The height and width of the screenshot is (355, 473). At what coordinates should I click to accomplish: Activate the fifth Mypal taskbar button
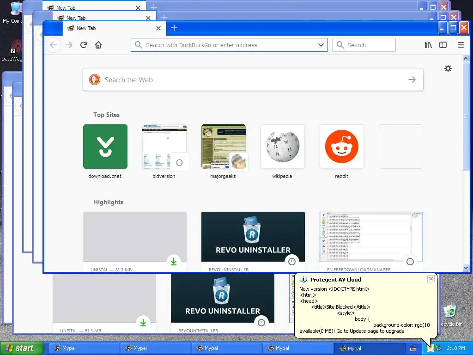pos(369,349)
